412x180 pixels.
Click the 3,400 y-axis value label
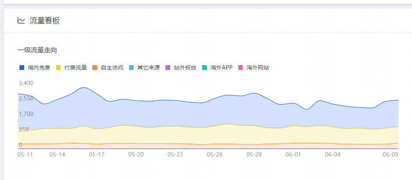tap(26, 83)
